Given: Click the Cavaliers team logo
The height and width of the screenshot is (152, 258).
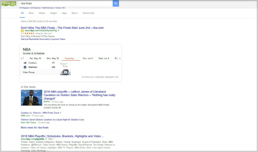Looking at the screenshot, I should tap(25, 63).
